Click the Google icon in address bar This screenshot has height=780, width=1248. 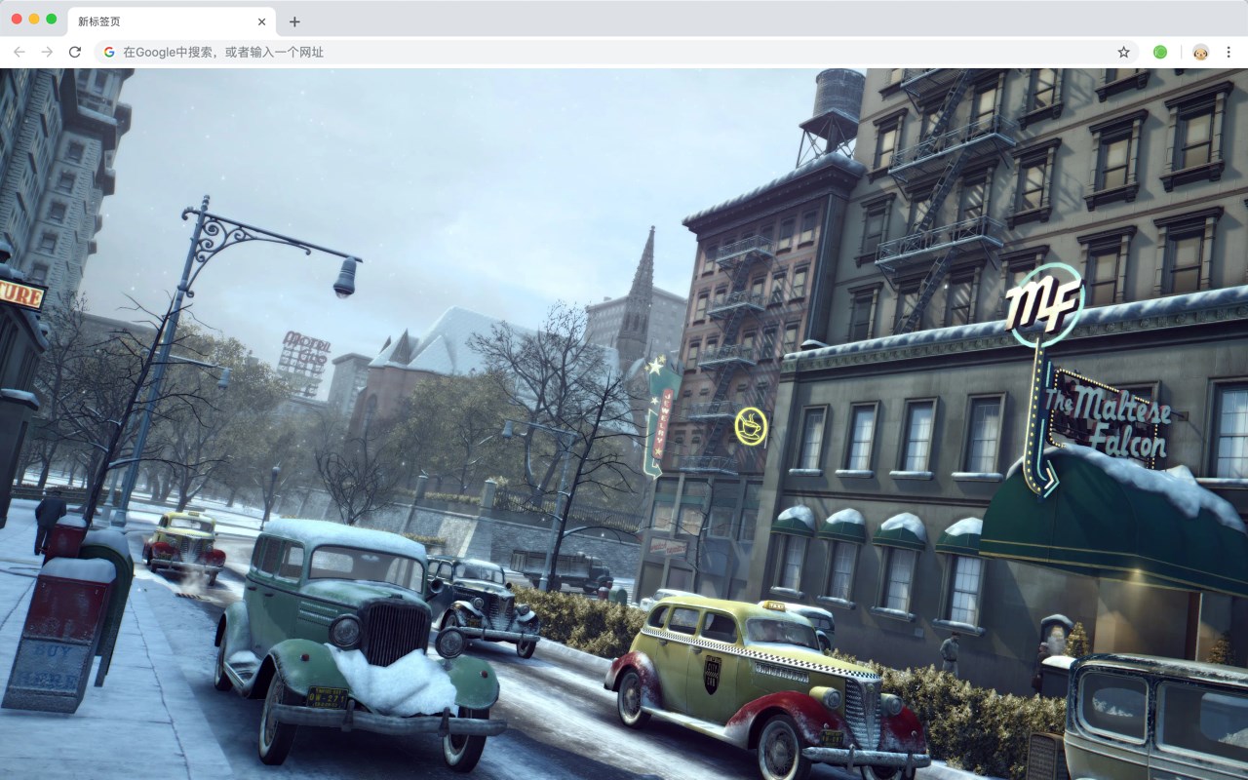click(109, 52)
